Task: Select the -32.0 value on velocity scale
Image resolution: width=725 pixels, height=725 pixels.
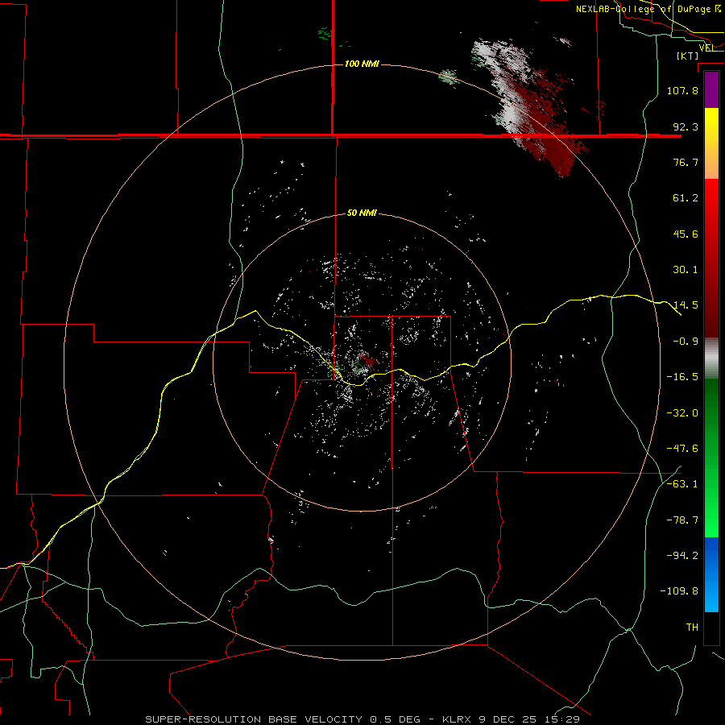Action: pyautogui.click(x=682, y=413)
